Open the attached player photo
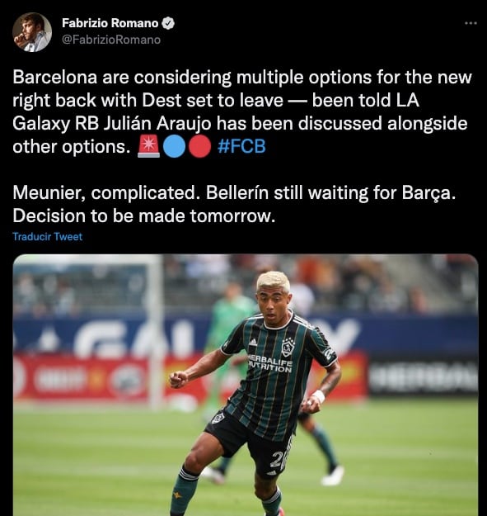Screen dimensions: 487x516 (246, 385)
